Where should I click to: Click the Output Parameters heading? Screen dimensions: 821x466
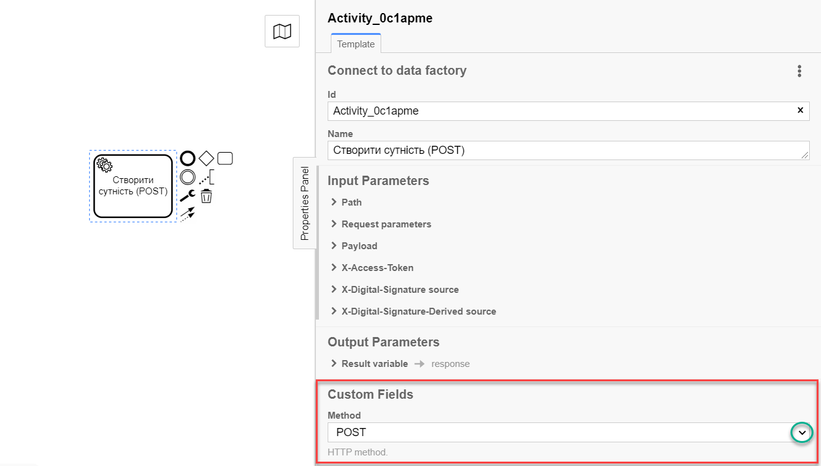[x=384, y=342]
